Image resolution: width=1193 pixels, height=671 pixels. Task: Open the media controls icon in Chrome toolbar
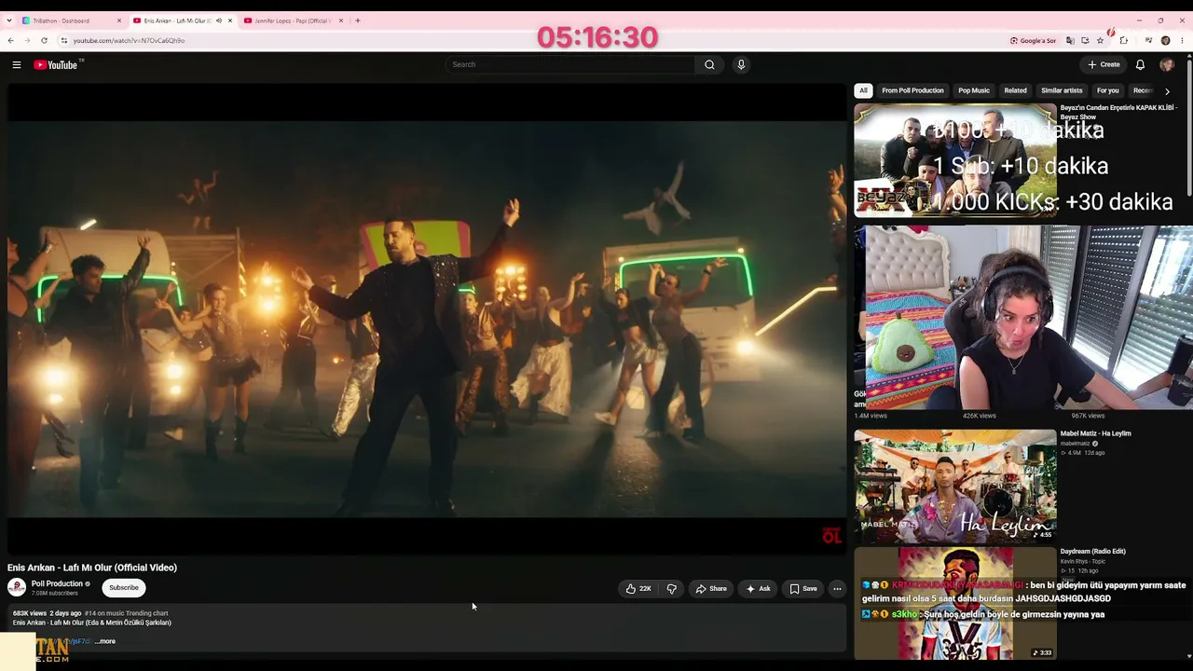[x=1148, y=40]
